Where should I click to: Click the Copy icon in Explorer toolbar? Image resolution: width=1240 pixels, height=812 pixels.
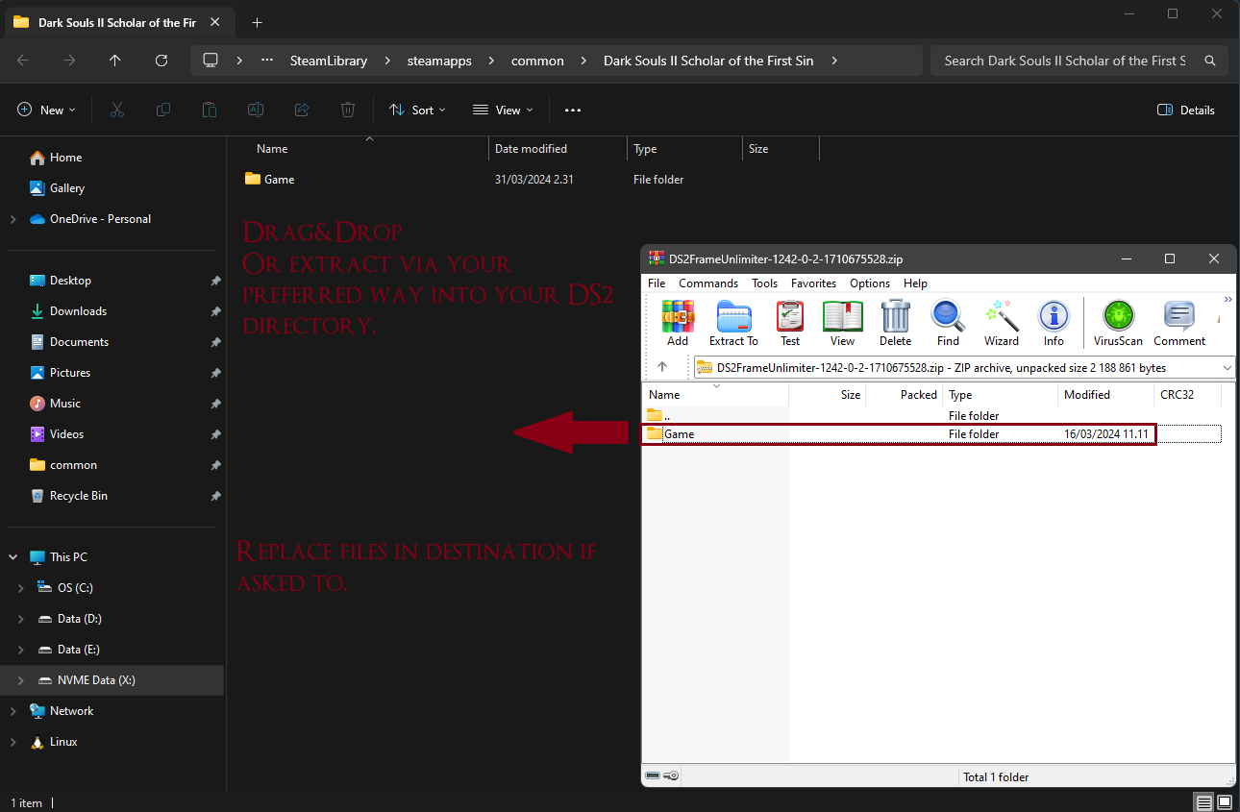point(163,110)
